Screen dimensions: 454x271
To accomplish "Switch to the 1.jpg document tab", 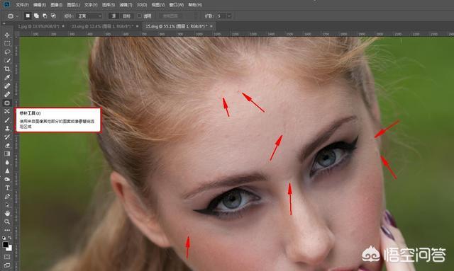I will [x=38, y=26].
